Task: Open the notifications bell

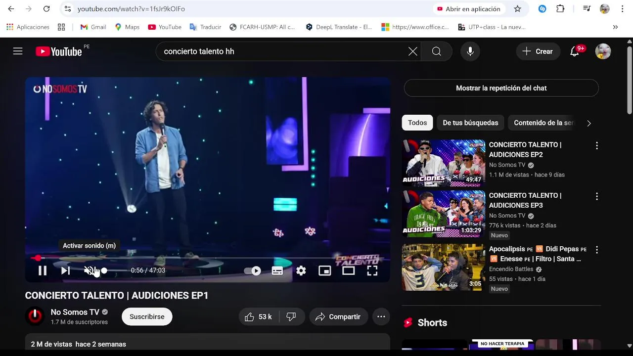Action: [575, 51]
